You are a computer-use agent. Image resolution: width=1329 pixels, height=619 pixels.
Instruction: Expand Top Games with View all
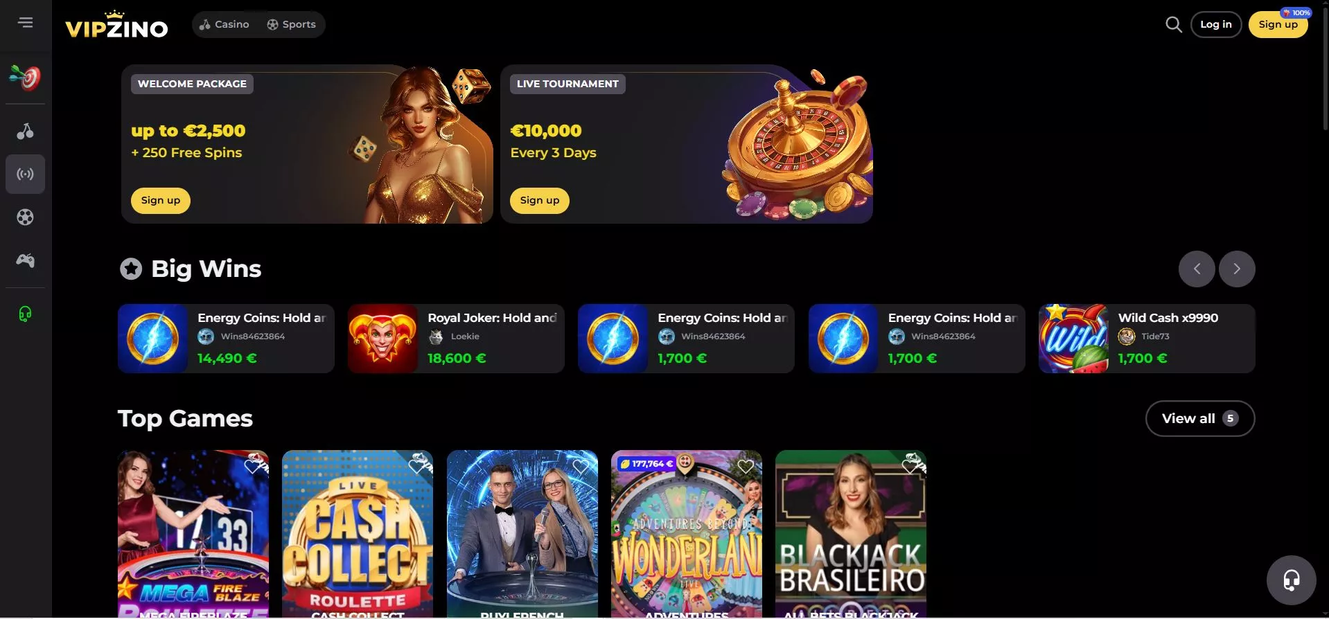(1200, 418)
